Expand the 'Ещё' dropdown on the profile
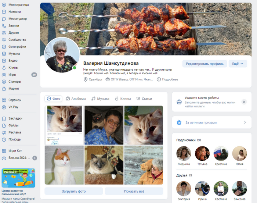Image resolution: width=257 pixels, height=203 pixels. click(238, 64)
